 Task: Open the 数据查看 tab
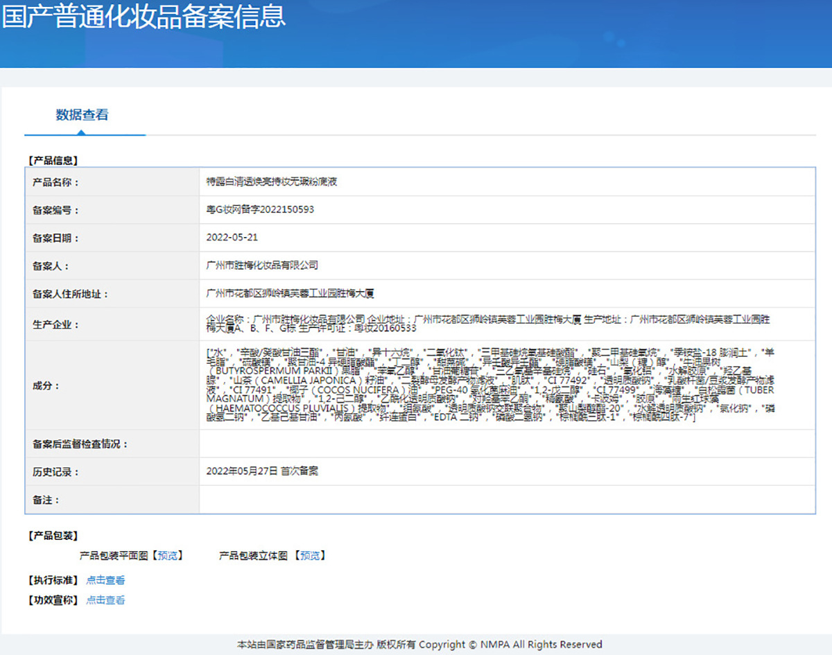point(83,115)
